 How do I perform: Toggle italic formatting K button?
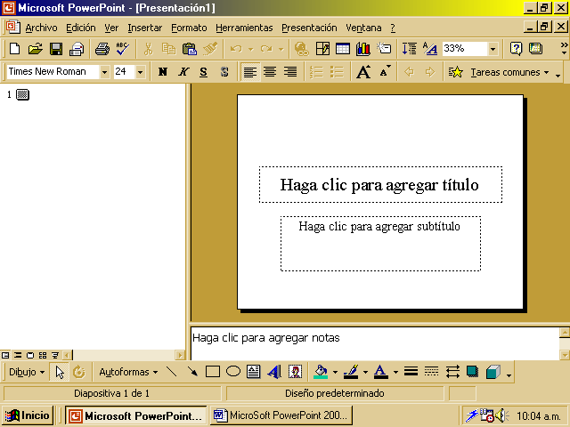pyautogui.click(x=183, y=72)
